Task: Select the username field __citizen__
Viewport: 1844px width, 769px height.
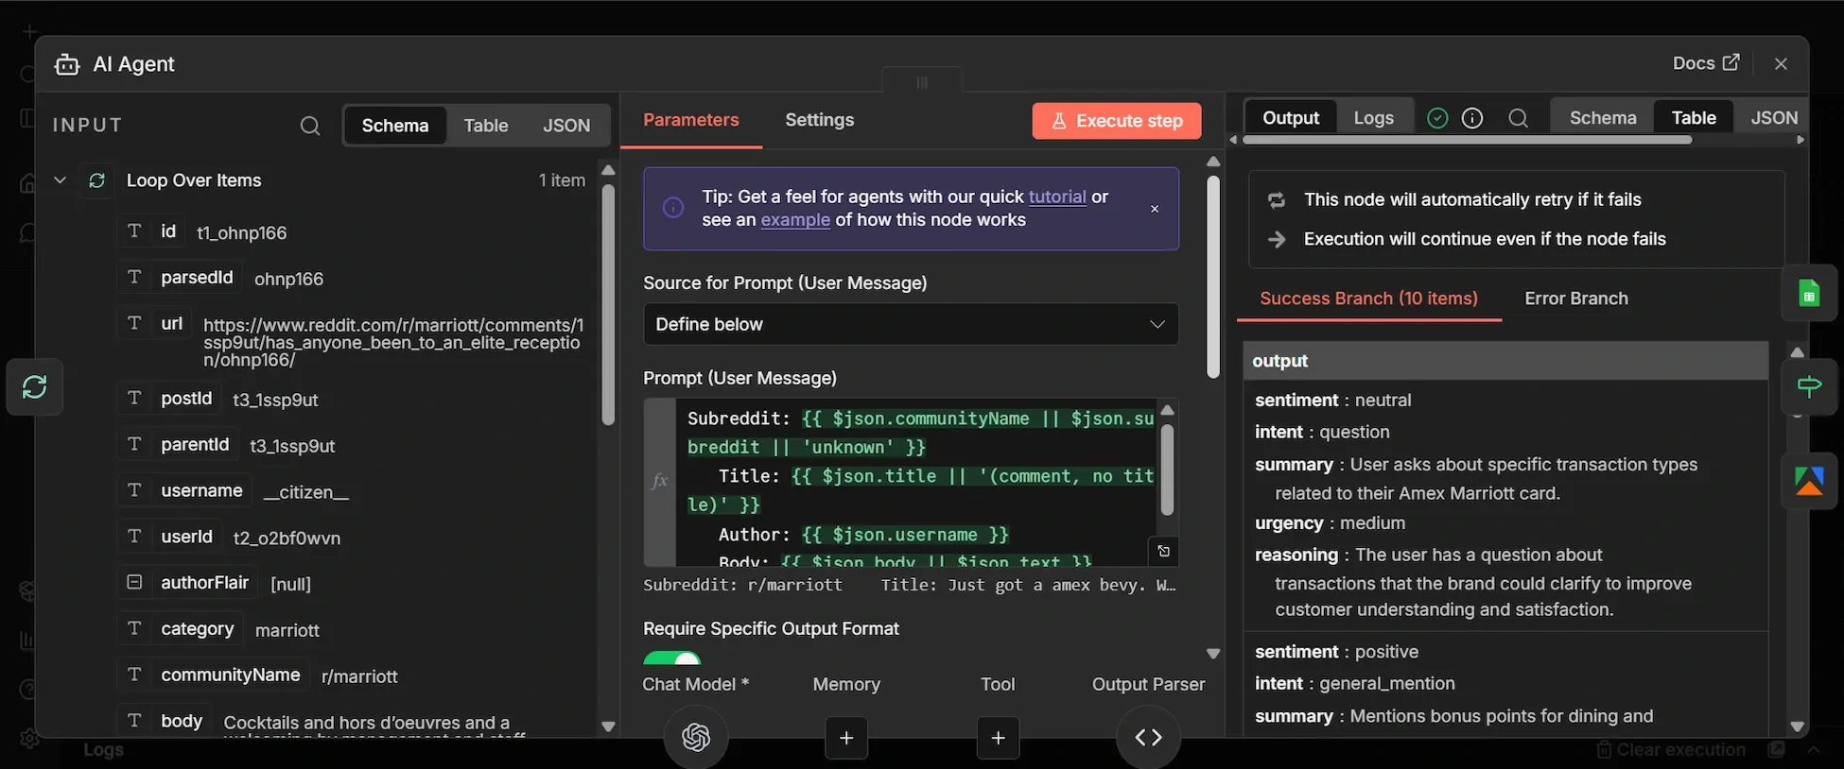Action: pyautogui.click(x=235, y=491)
